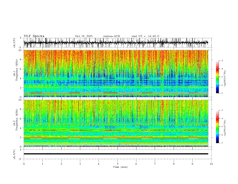Click the ch.2 PSD color scale bar
The image size is (238, 184).
(x=217, y=127)
